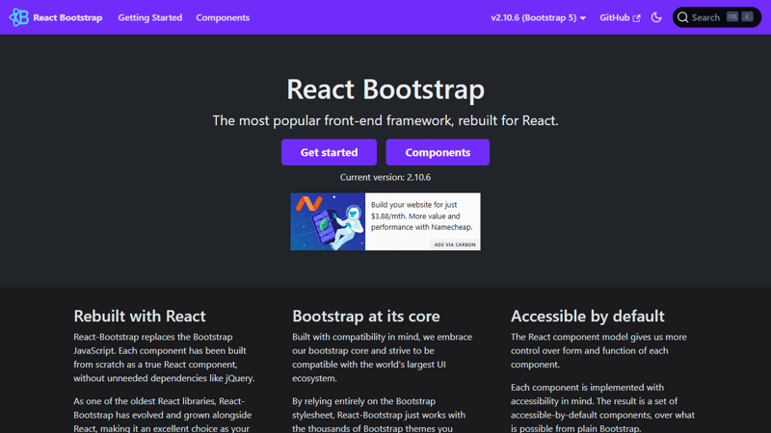Click the React Bootstrap atom logo icon

point(18,17)
